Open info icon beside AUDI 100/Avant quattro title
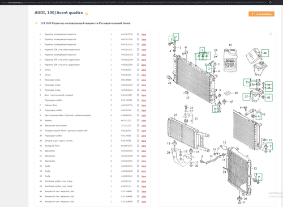 point(86,14)
